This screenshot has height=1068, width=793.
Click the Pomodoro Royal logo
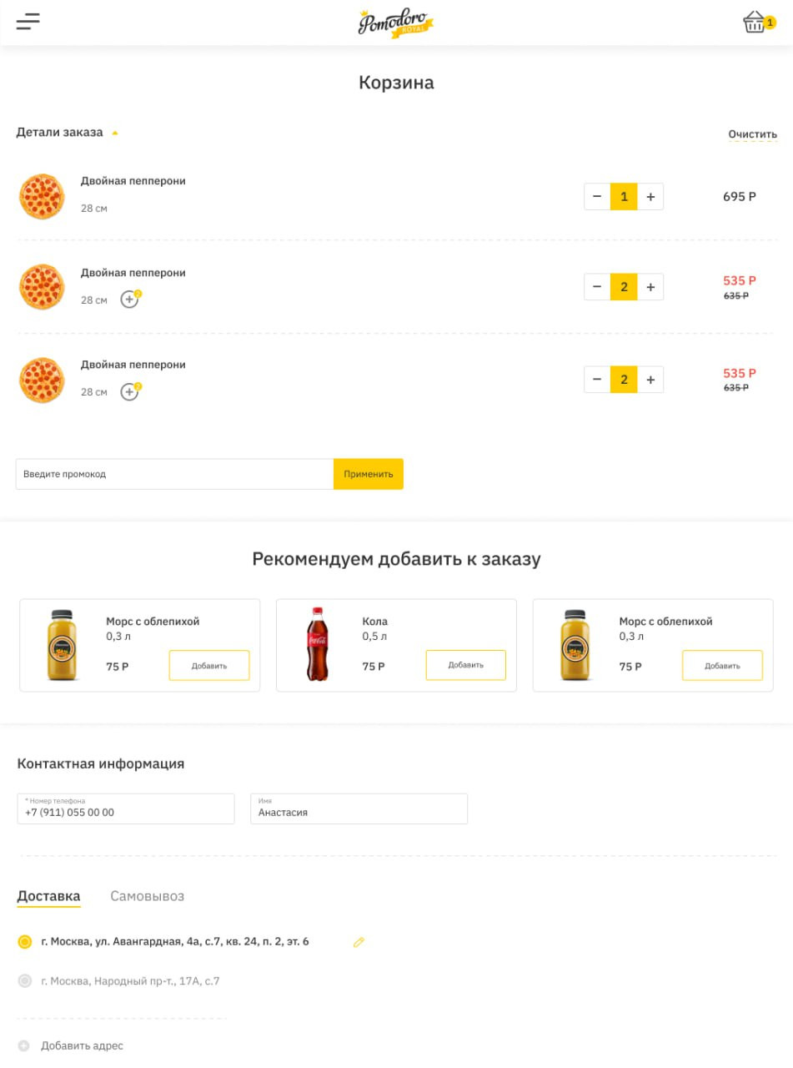396,23
